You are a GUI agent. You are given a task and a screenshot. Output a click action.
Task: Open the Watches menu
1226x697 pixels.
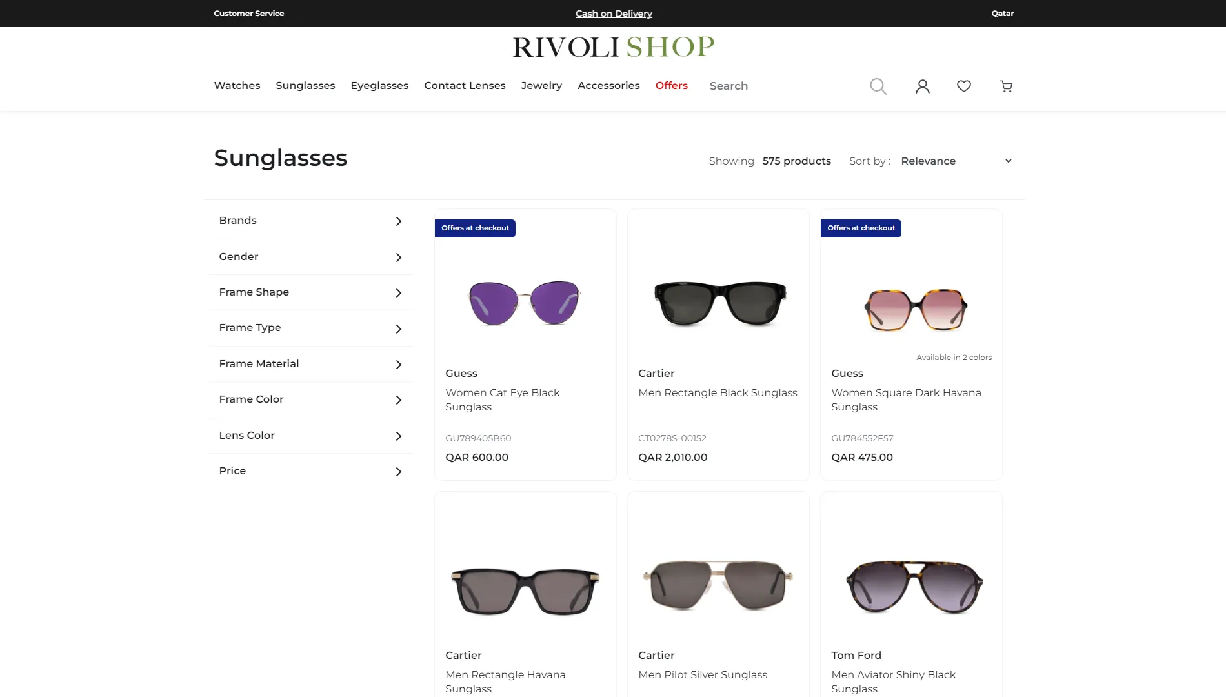click(x=237, y=85)
